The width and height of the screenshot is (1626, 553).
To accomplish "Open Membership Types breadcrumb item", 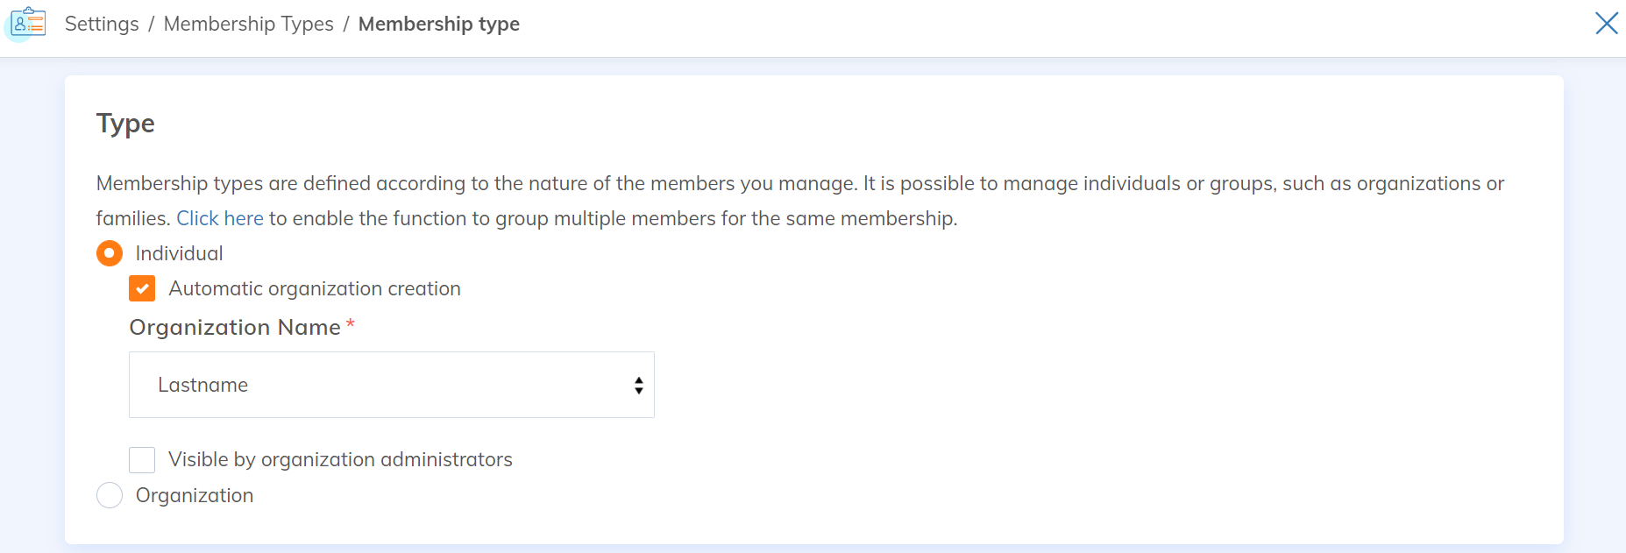I will pyautogui.click(x=248, y=24).
